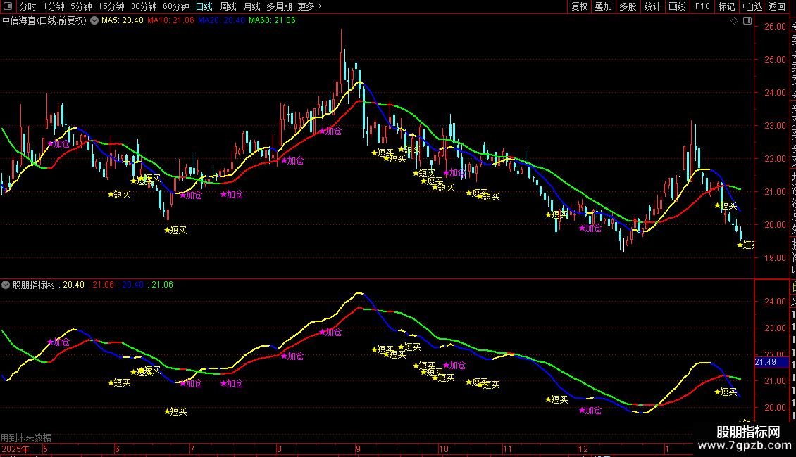796x457 pixels.
Task: Click the diamond icon in main chart header
Action: point(734,21)
